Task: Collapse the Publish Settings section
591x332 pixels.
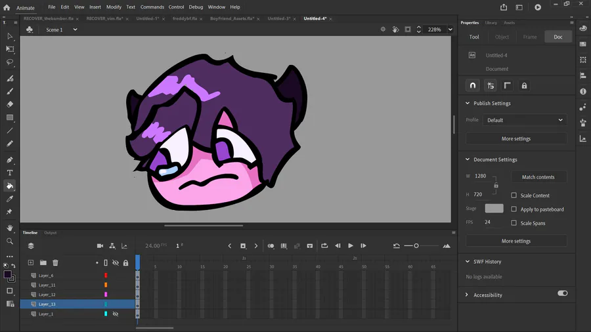Action: tap(468, 103)
